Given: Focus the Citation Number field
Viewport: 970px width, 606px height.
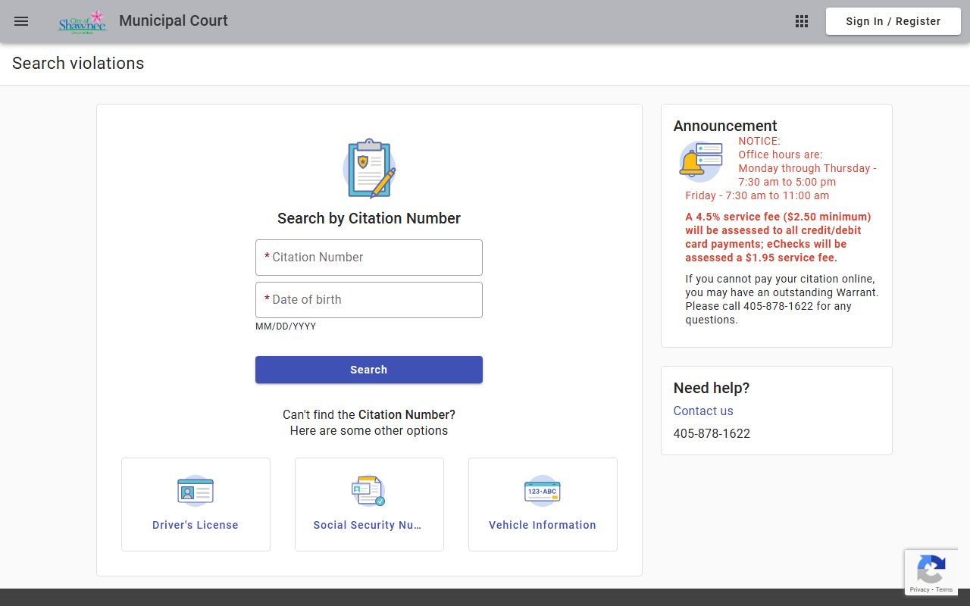Looking at the screenshot, I should [369, 258].
